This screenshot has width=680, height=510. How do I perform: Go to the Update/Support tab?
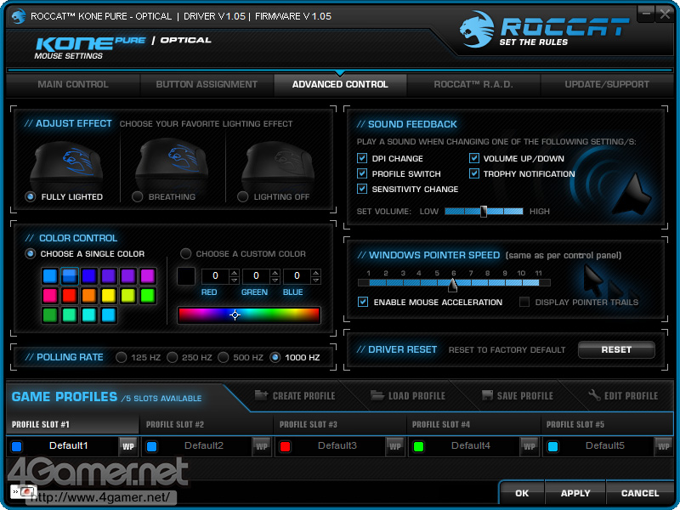[607, 84]
